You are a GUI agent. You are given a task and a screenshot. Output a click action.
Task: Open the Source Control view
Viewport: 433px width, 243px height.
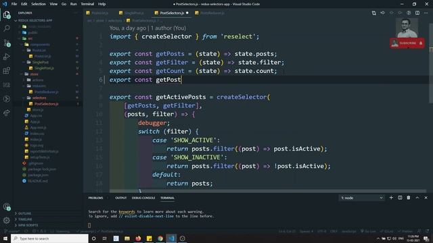click(x=7, y=43)
